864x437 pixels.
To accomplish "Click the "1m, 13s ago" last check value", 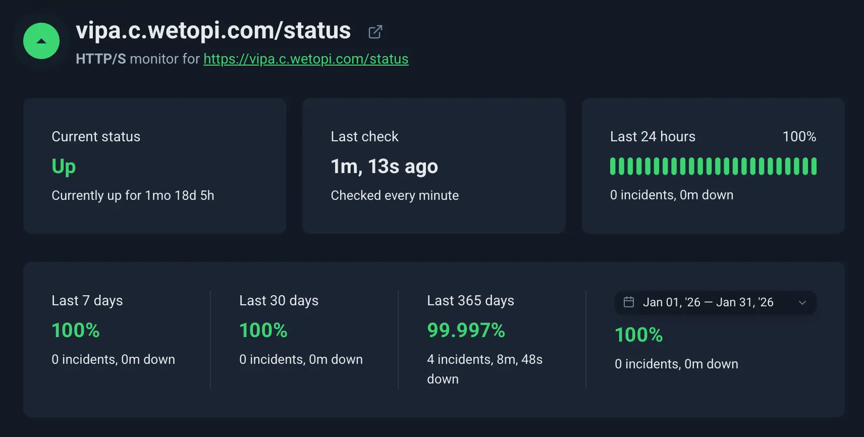I will click(384, 166).
